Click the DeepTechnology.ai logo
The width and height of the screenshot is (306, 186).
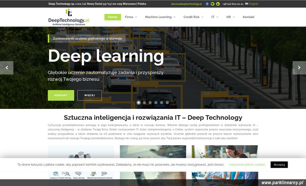click(69, 17)
